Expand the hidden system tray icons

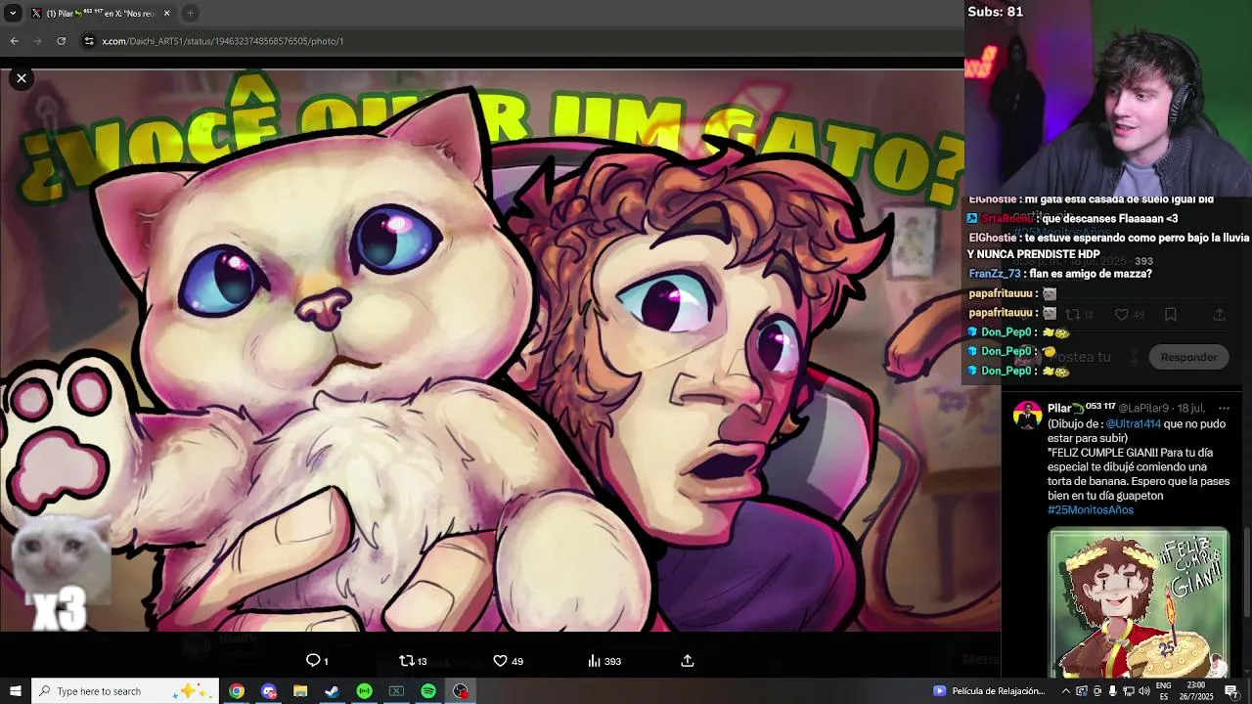point(1066,691)
